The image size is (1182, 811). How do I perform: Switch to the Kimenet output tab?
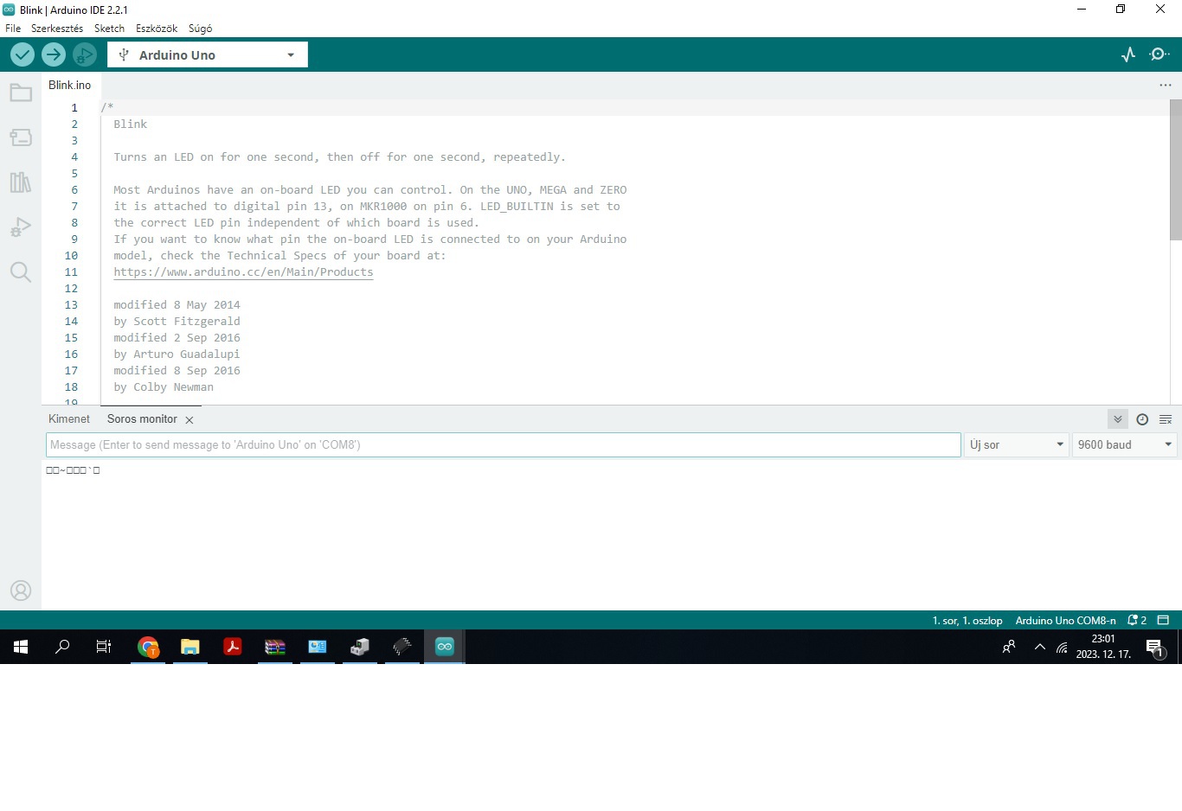69,419
